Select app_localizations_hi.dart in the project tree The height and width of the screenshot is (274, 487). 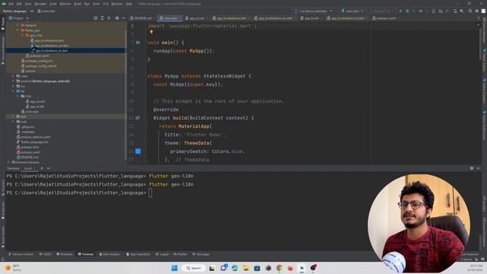(x=51, y=50)
